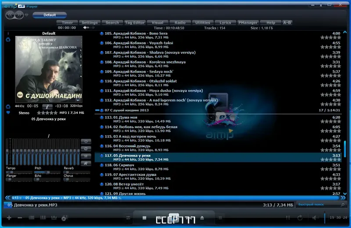The width and height of the screenshot is (351, 228).
Task: Toggle the equalizer power button
Action: (x=86, y=141)
